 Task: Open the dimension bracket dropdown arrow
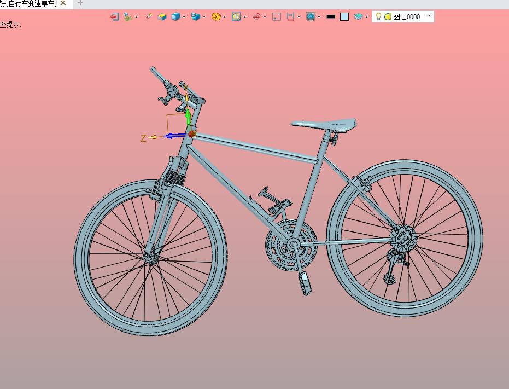(x=299, y=16)
